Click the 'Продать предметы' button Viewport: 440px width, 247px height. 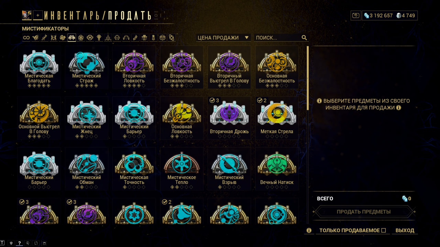[x=364, y=212]
